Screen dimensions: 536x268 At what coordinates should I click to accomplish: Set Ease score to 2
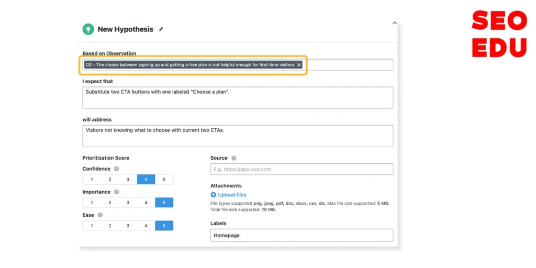click(x=110, y=226)
